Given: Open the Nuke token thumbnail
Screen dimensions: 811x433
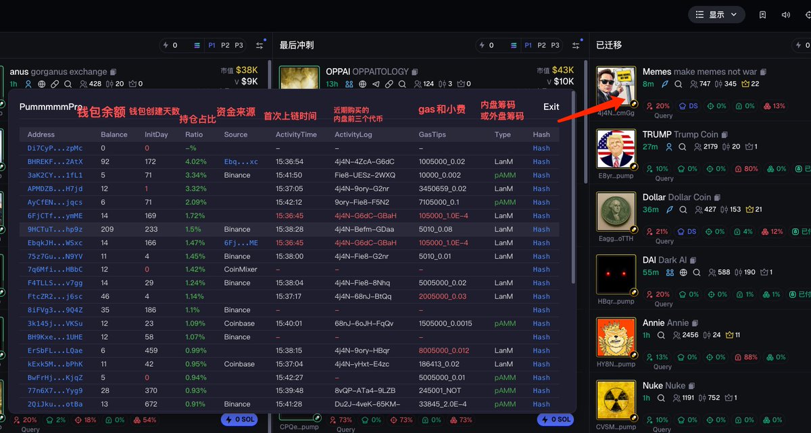Looking at the screenshot, I should point(617,400).
